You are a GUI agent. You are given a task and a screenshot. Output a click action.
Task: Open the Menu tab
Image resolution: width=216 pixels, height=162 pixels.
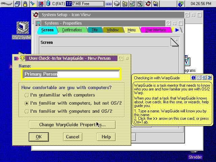coord(131,30)
